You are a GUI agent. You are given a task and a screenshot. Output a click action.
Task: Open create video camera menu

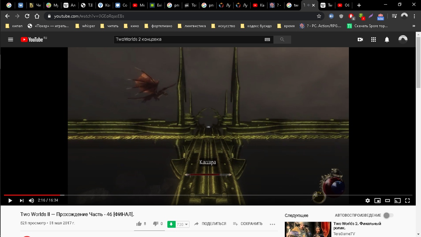[x=360, y=39]
